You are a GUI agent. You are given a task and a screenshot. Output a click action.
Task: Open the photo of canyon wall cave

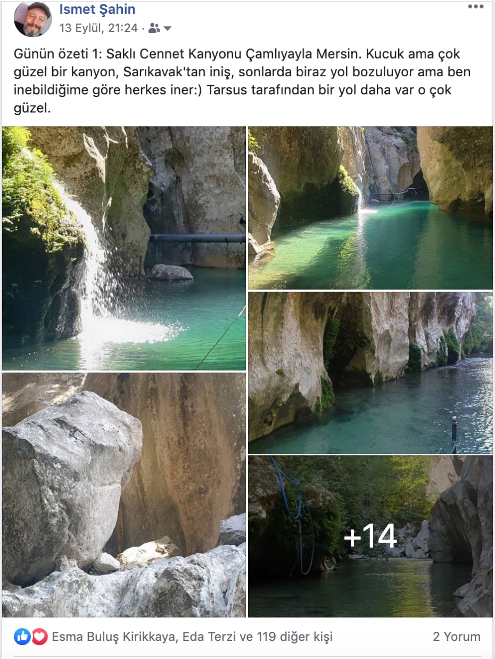coord(370,373)
